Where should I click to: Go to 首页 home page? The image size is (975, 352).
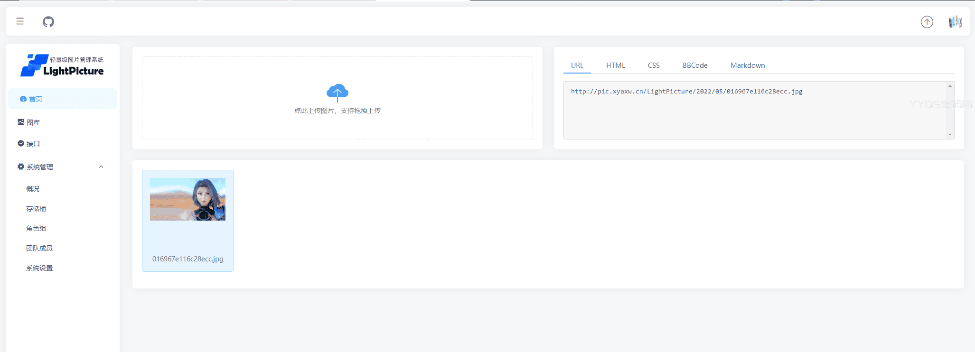coord(63,99)
